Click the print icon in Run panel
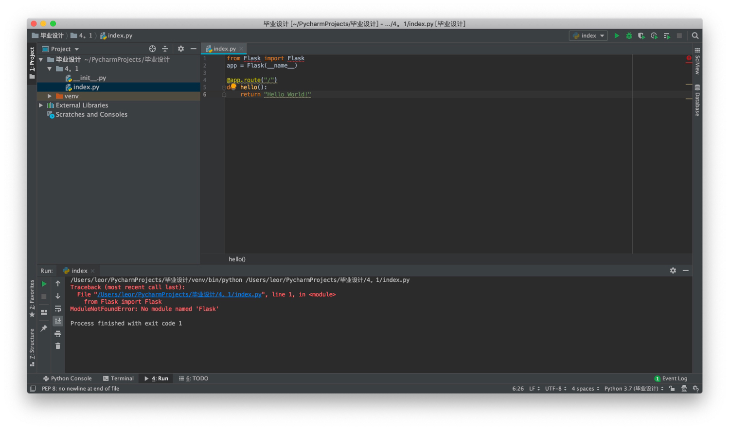Viewport: 730px width, 429px height. [58, 334]
